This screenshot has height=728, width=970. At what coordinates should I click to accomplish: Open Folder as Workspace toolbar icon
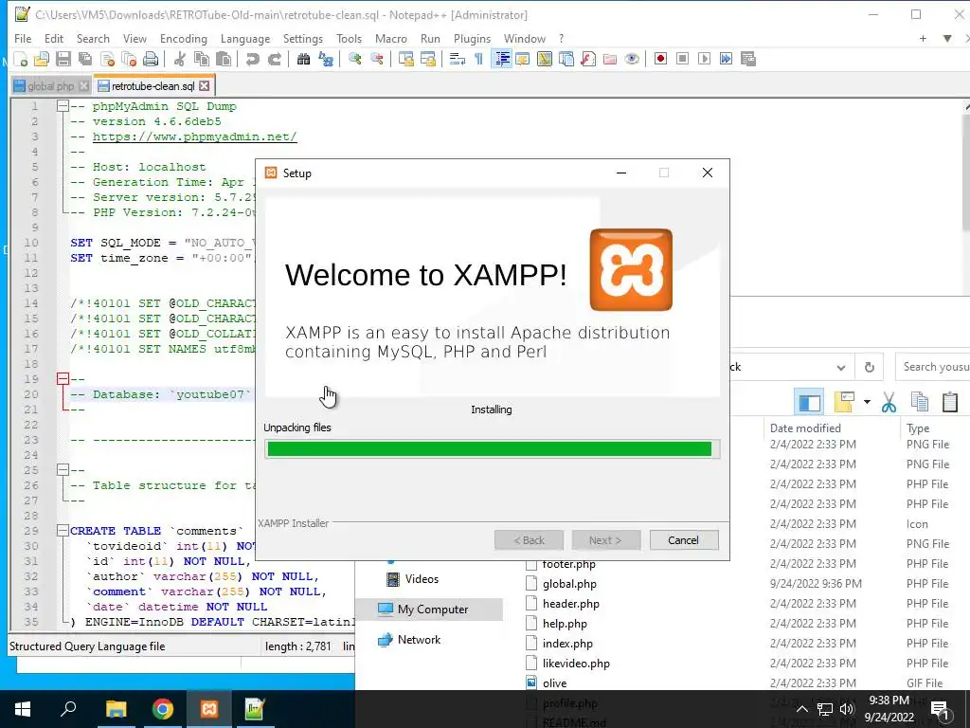pos(610,59)
